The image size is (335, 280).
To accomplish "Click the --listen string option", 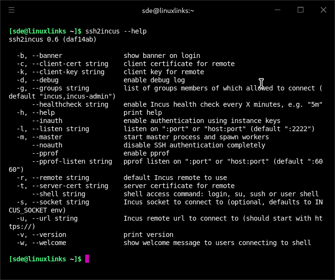I will pos(60,129).
